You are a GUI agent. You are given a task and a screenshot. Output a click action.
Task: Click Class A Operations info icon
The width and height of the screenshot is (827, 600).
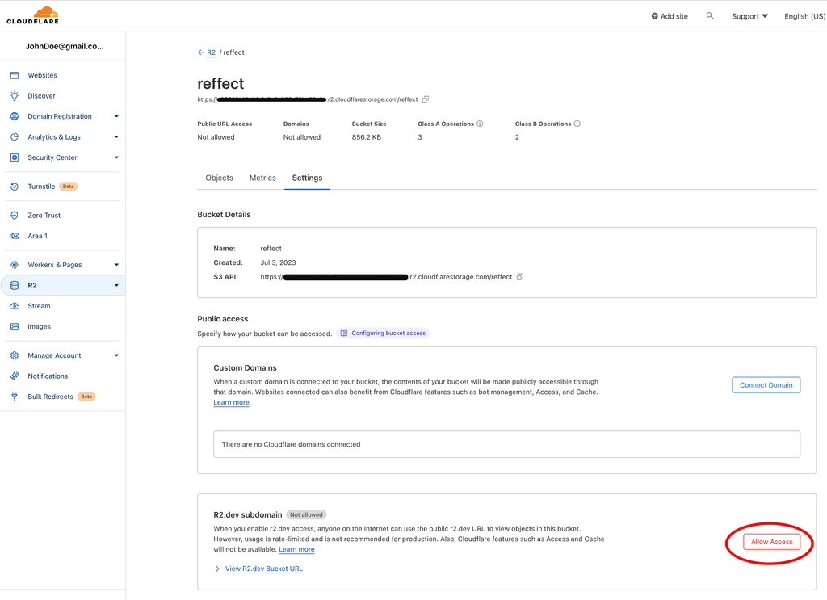pyautogui.click(x=480, y=124)
